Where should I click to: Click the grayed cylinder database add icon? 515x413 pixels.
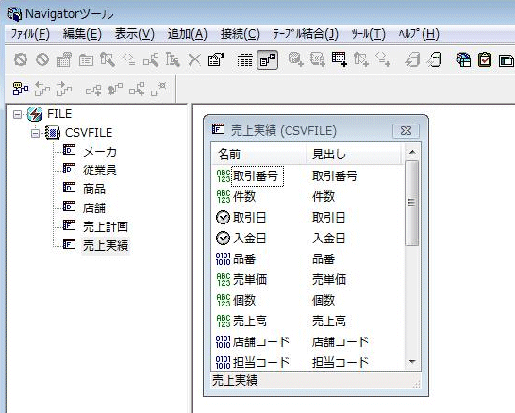coord(295,59)
